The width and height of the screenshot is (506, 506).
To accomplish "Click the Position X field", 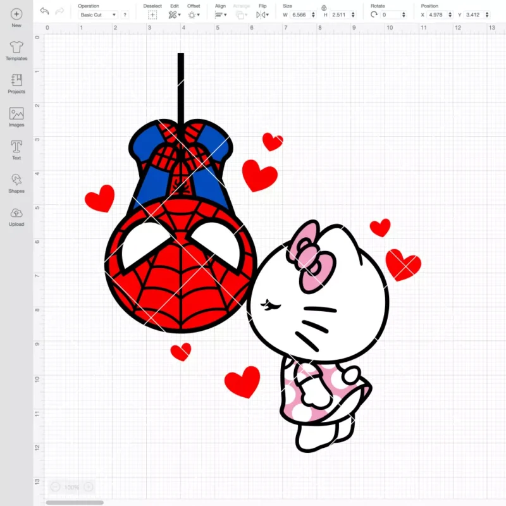I will tap(437, 15).
